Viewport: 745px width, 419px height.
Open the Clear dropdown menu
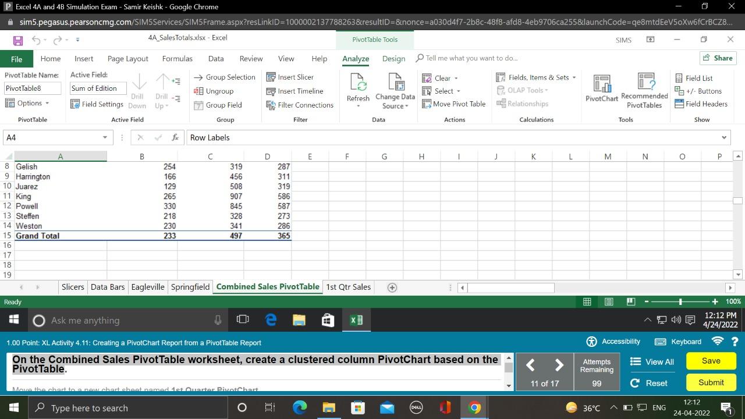click(441, 77)
